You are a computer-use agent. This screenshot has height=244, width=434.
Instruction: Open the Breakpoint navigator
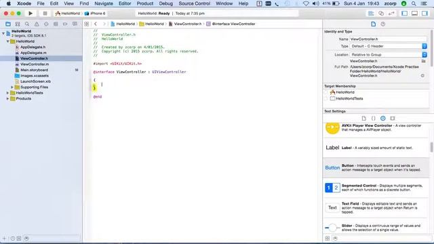click(65, 24)
